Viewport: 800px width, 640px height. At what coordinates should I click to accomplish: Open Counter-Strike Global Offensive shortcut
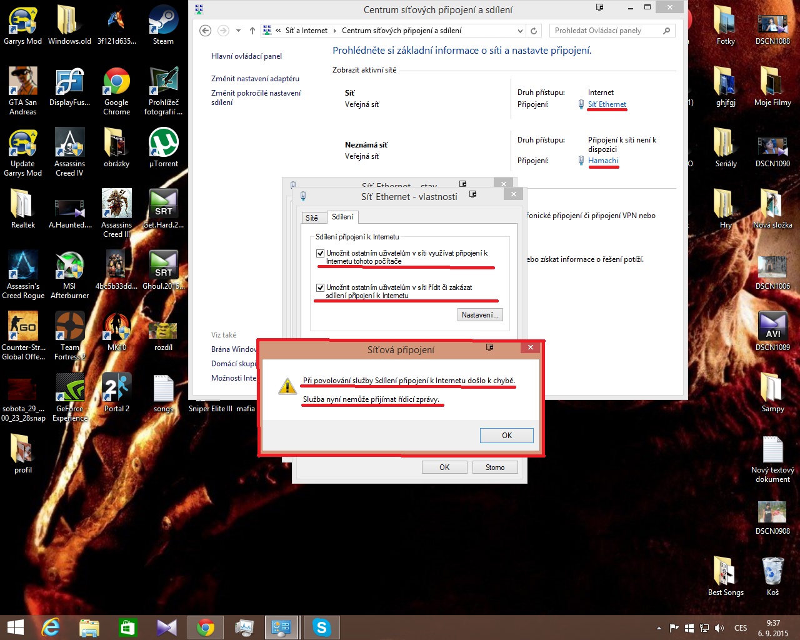coord(23,336)
